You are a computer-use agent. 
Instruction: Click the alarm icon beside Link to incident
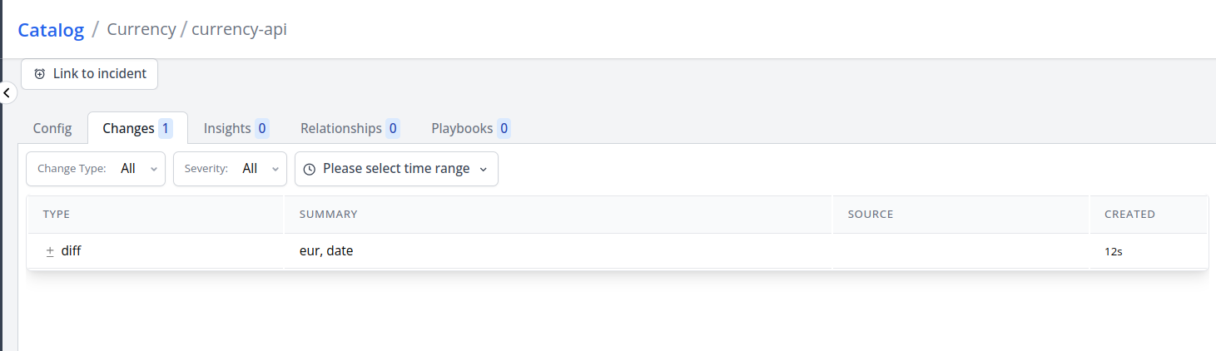click(40, 74)
